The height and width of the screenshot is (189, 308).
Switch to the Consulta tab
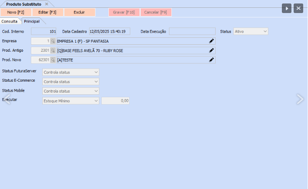click(x=10, y=21)
